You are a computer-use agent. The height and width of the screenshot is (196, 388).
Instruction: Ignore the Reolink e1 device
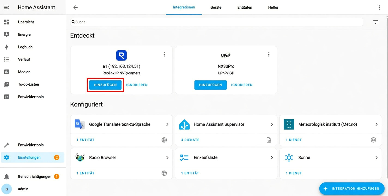137,85
